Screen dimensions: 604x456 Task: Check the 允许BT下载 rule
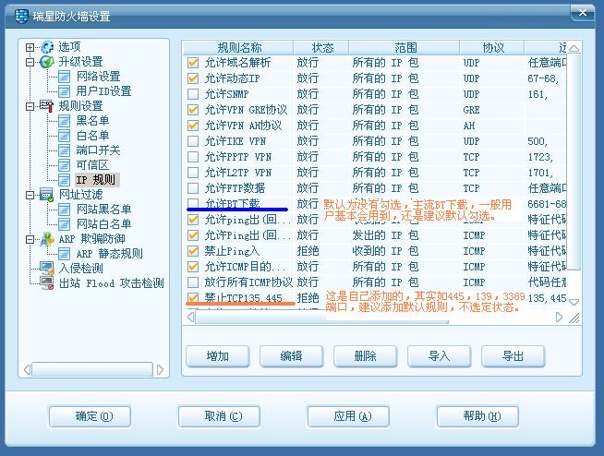tap(193, 203)
